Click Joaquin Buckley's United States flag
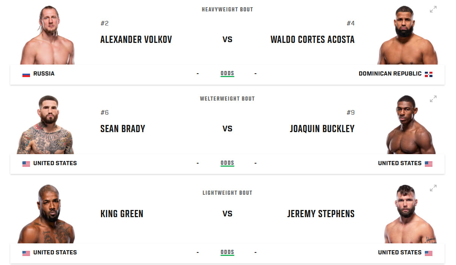The height and width of the screenshot is (265, 456). (429, 164)
